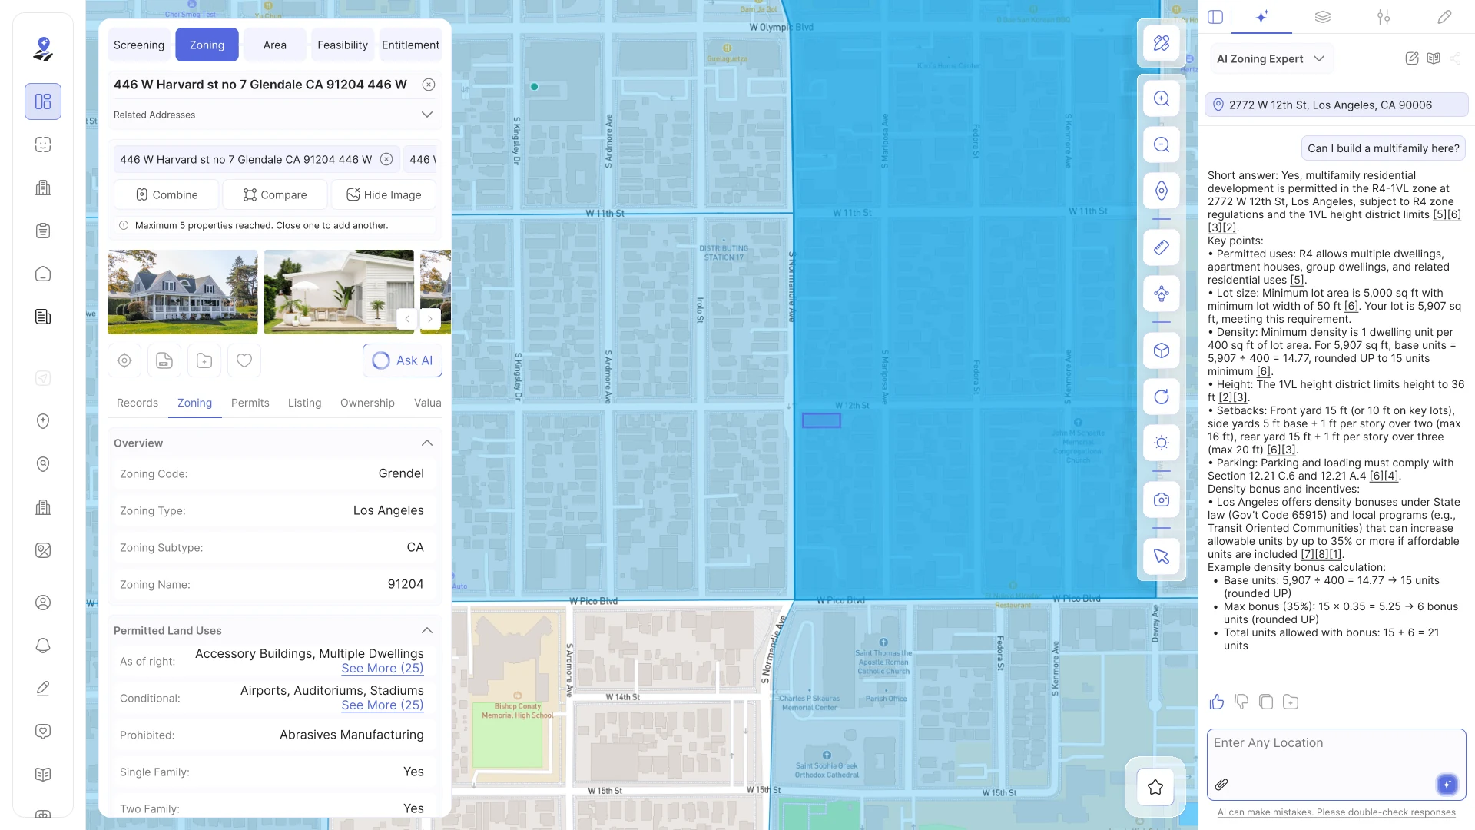Click the thumbs up feedback icon

(1217, 702)
